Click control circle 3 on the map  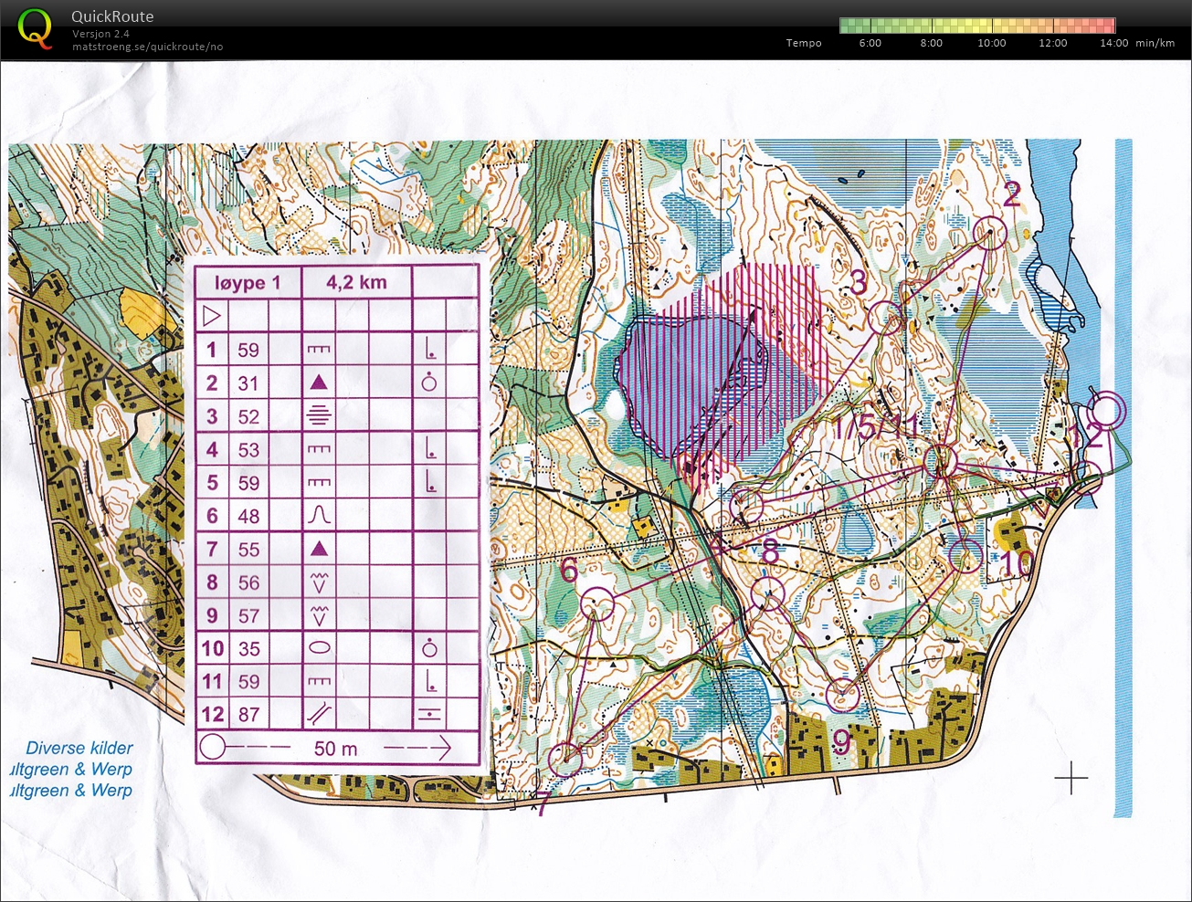pyautogui.click(x=887, y=317)
